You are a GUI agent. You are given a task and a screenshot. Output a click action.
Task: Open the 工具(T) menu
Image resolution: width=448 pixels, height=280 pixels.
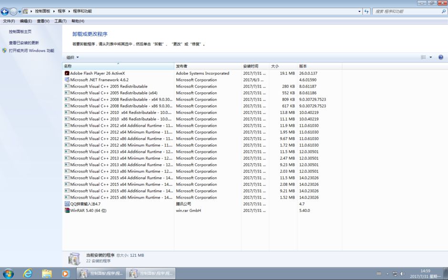click(x=60, y=21)
